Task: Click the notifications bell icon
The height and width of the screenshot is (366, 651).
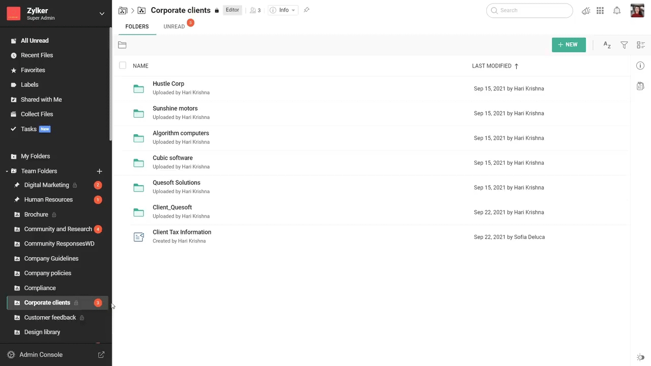Action: tap(616, 11)
